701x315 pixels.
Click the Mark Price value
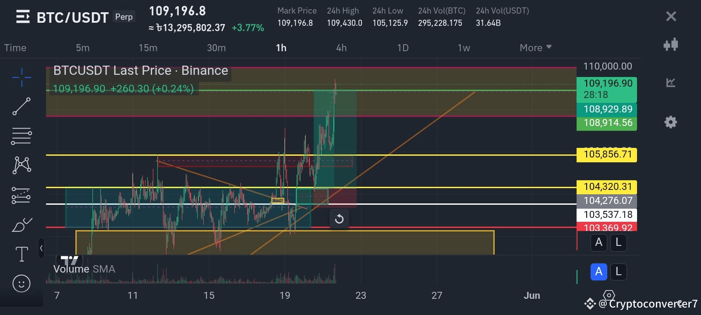[295, 23]
